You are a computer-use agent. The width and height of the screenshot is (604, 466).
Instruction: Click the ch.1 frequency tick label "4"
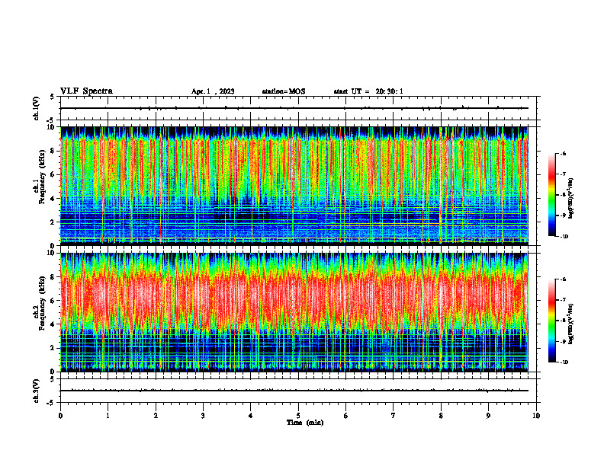coord(53,199)
